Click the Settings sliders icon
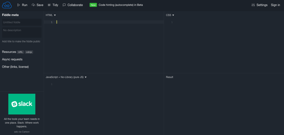This screenshot has width=284, height=135. (x=253, y=5)
